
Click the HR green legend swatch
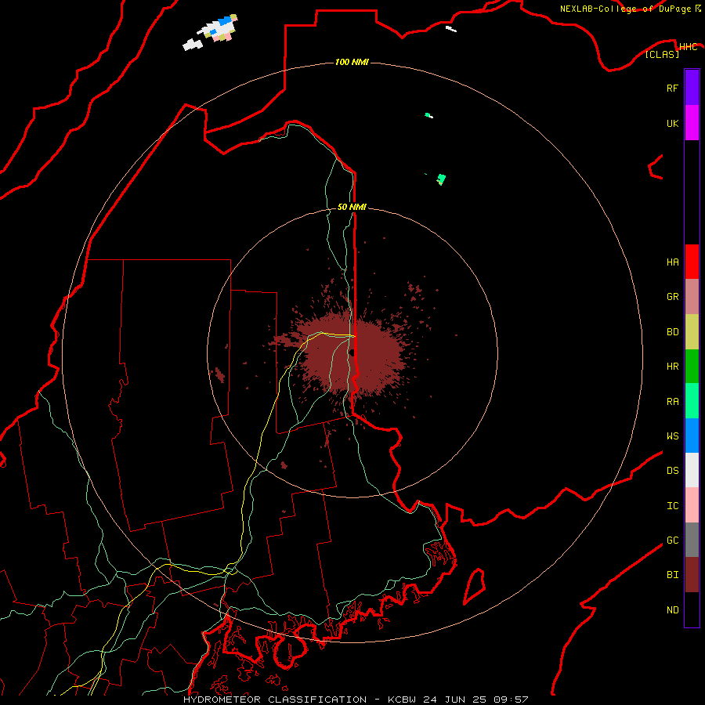[692, 367]
